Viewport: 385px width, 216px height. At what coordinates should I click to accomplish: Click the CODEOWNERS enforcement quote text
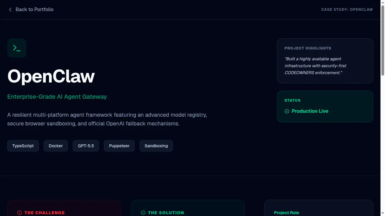316,66
